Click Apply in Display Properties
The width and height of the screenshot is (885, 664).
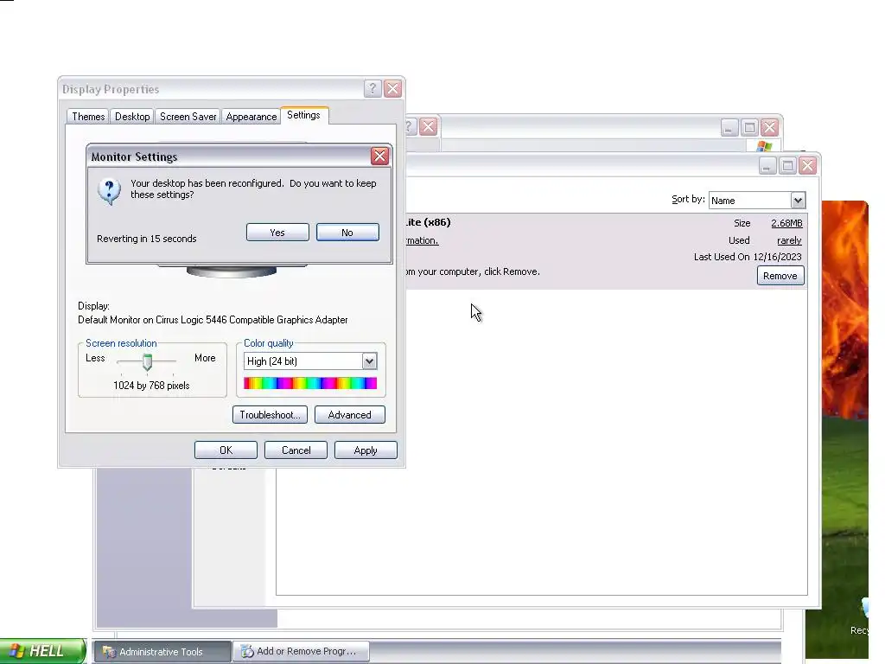(x=366, y=450)
